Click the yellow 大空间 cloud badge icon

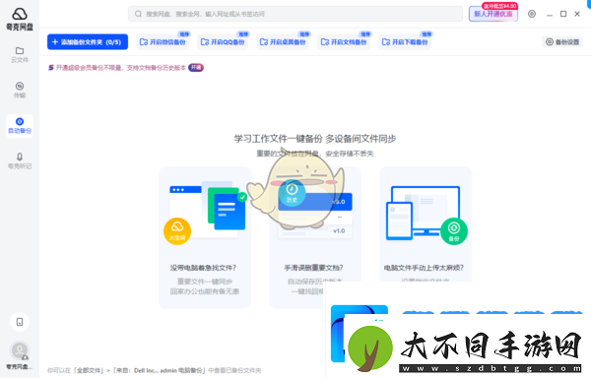click(177, 231)
